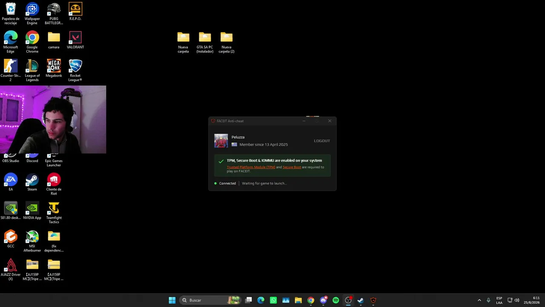Click the microphone tray icon
545x307 pixels.
(488, 300)
